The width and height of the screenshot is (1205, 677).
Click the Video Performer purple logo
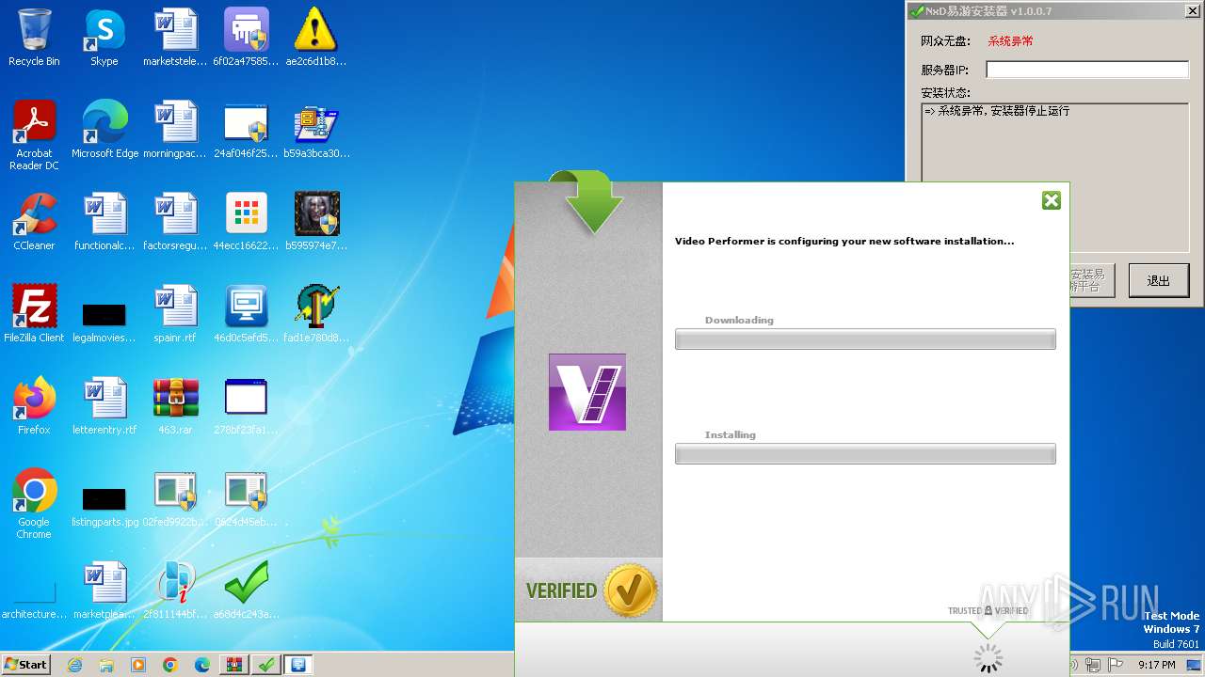click(x=587, y=392)
